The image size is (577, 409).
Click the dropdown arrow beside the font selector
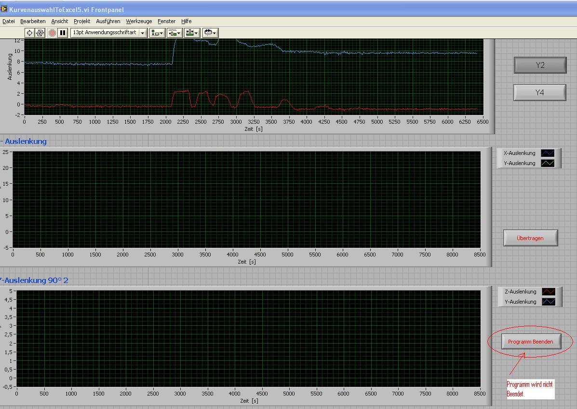point(143,33)
